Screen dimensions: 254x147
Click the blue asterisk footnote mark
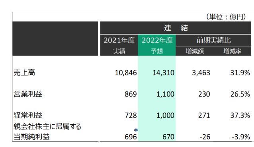[x=136, y=130]
